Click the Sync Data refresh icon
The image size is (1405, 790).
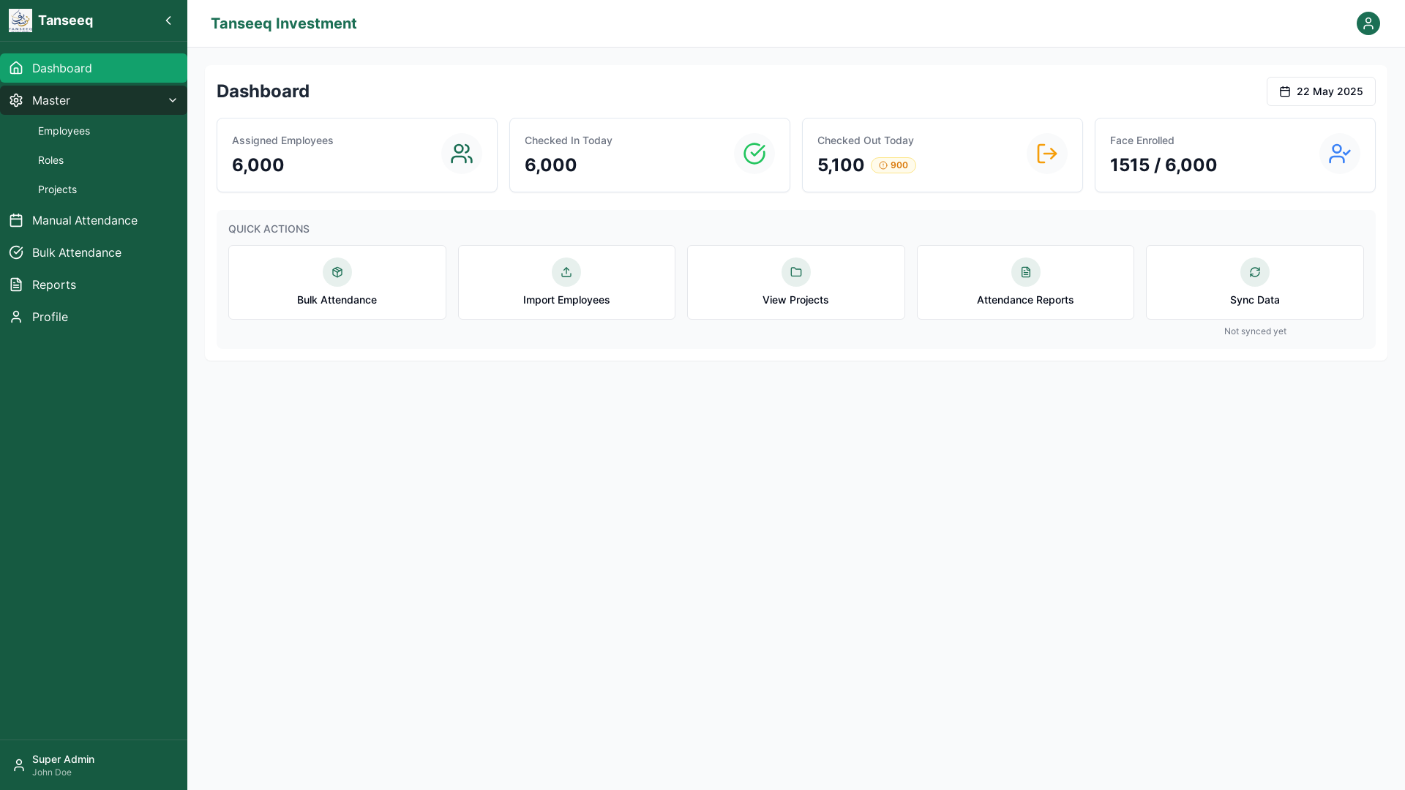point(1255,272)
